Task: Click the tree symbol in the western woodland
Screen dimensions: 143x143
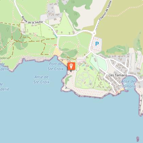Action: (7, 29)
